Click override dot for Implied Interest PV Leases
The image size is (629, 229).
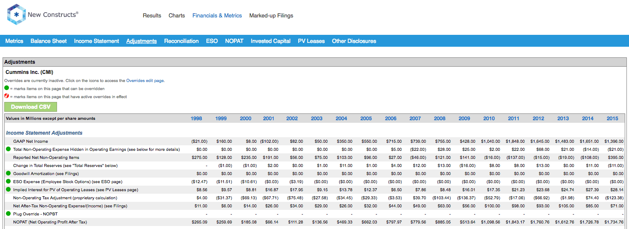coord(8,189)
